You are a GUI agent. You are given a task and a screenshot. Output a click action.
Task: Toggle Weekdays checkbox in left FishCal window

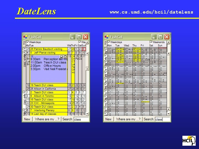[28, 42]
